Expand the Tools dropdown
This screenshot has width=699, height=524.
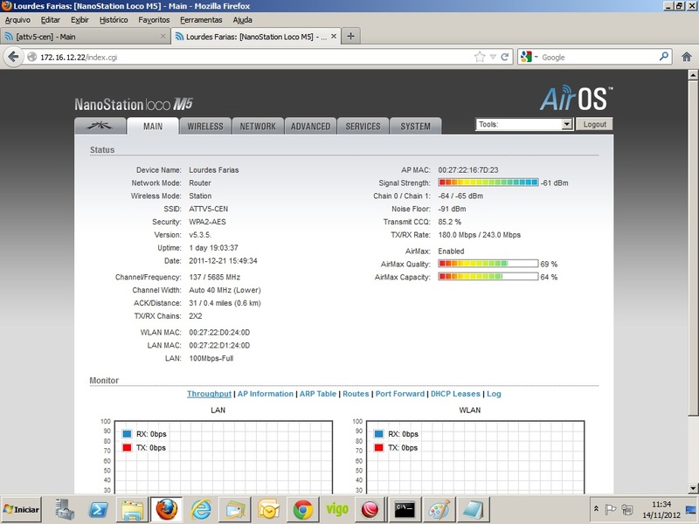click(567, 124)
